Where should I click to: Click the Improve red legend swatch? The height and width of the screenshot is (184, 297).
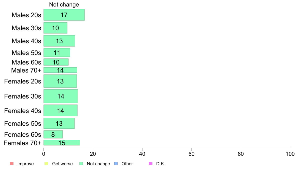tap(12, 163)
